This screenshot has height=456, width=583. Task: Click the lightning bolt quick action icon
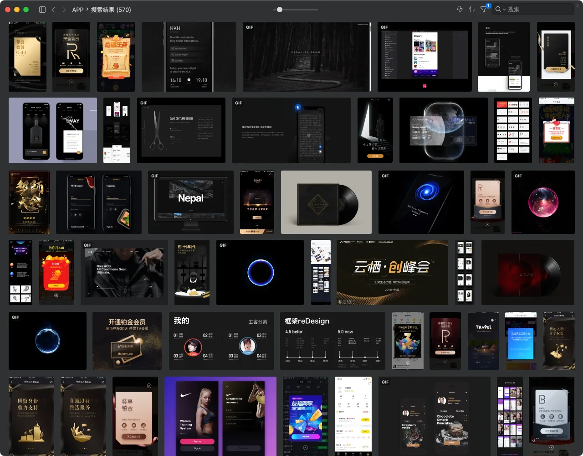(x=460, y=10)
